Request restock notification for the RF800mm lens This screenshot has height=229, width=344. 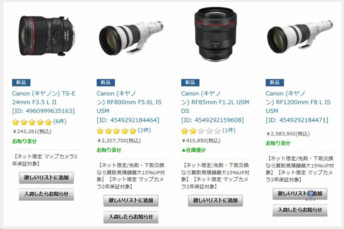click(131, 217)
